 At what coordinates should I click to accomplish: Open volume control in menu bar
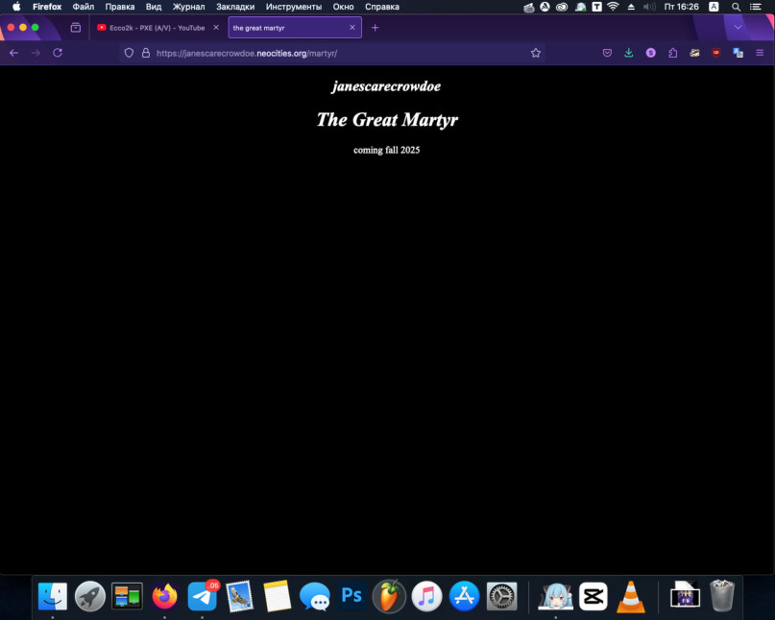[x=649, y=7]
